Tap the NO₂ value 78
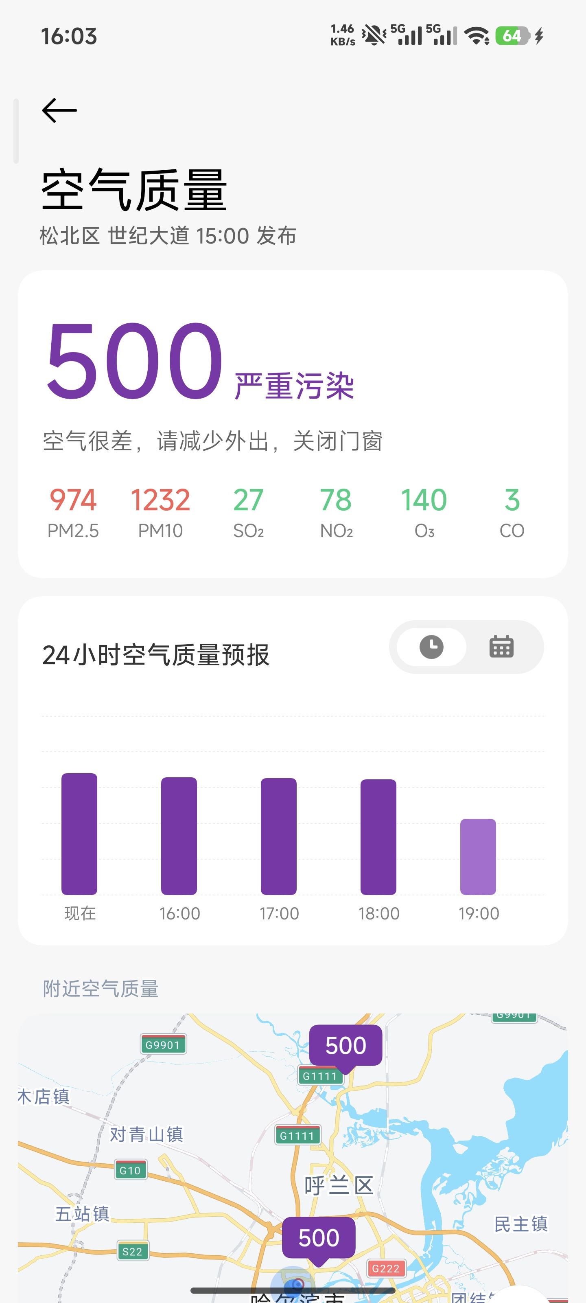 tap(336, 500)
